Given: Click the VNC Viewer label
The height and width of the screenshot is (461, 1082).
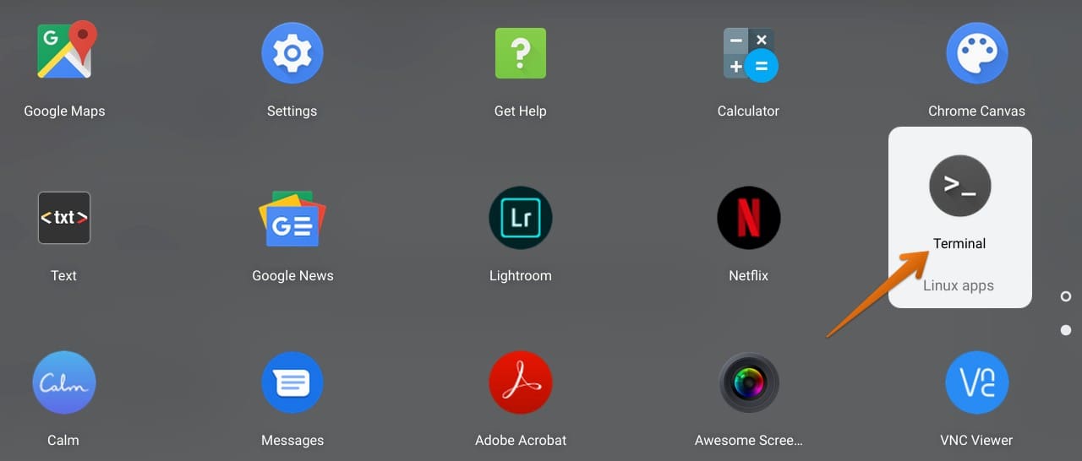Looking at the screenshot, I should click(976, 440).
